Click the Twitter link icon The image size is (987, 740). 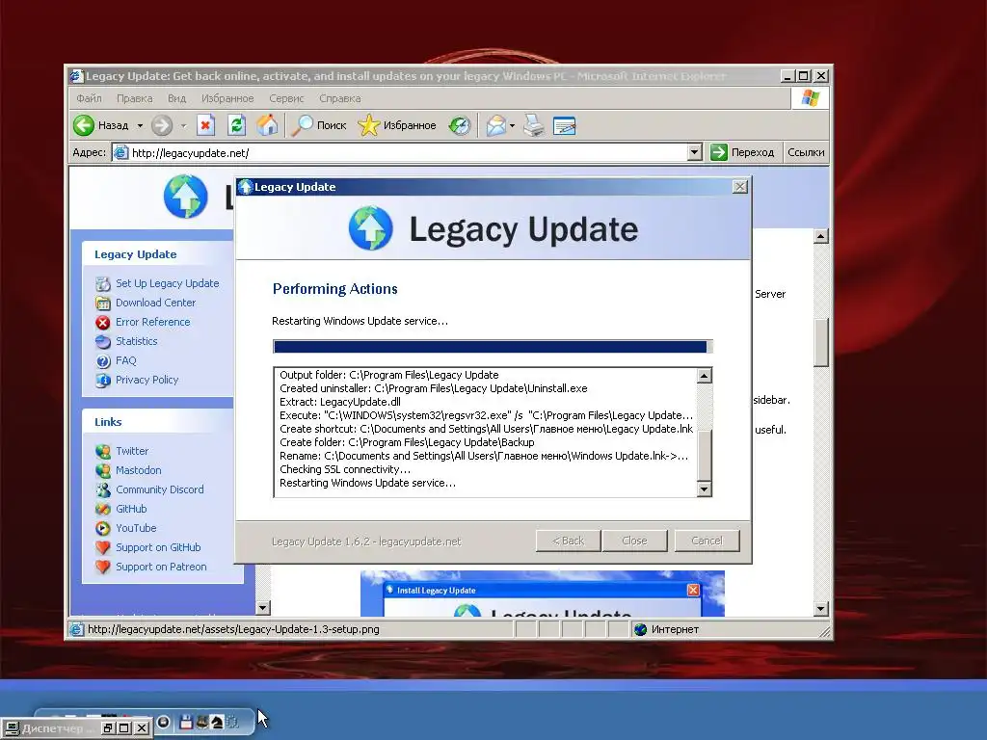pos(103,451)
